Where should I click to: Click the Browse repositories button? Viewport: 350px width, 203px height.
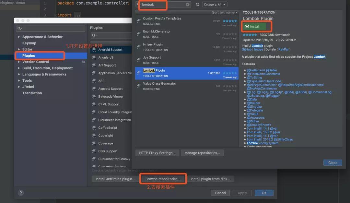point(163,179)
